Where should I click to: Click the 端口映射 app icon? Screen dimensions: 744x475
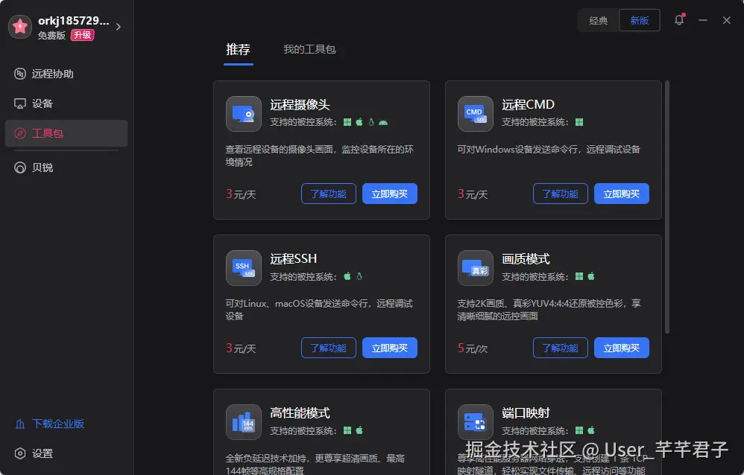(x=476, y=422)
